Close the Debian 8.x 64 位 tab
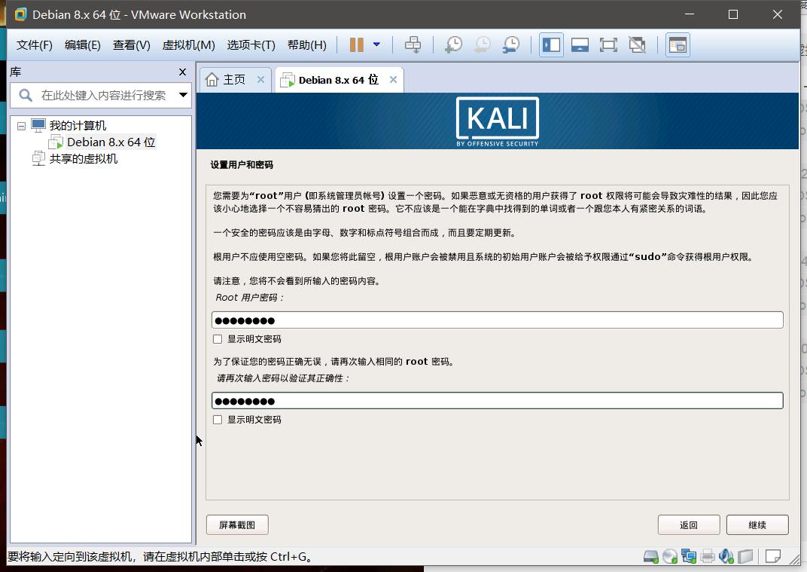This screenshot has height=572, width=807. click(393, 79)
